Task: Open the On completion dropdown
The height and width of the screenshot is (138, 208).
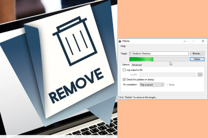Action: coord(152,85)
